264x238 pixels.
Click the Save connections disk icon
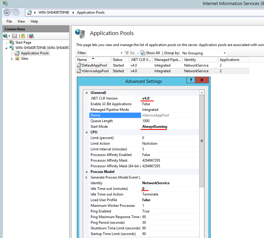[x=15, y=36]
